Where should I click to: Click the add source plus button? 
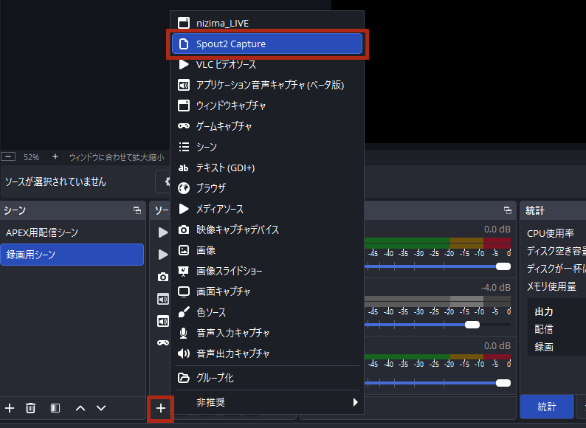pos(161,408)
